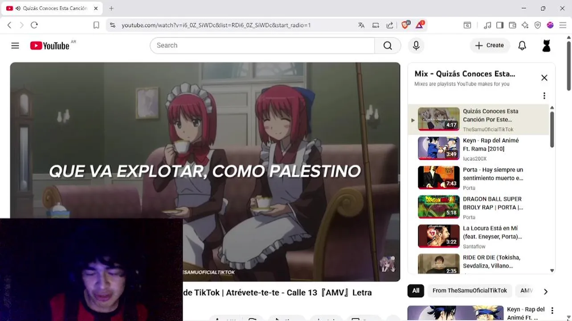Go to YouTube home via logo
The height and width of the screenshot is (321, 572).
pos(50,45)
